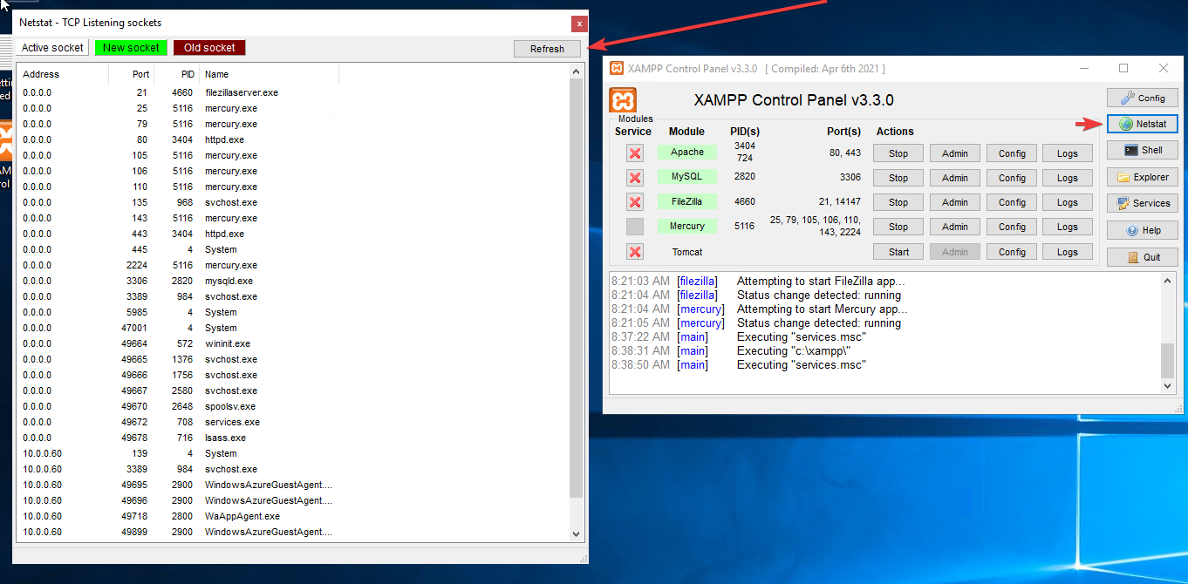Click log line Executing "c:\xampp\"
Screen dimensions: 1188x584
pyautogui.click(x=794, y=350)
